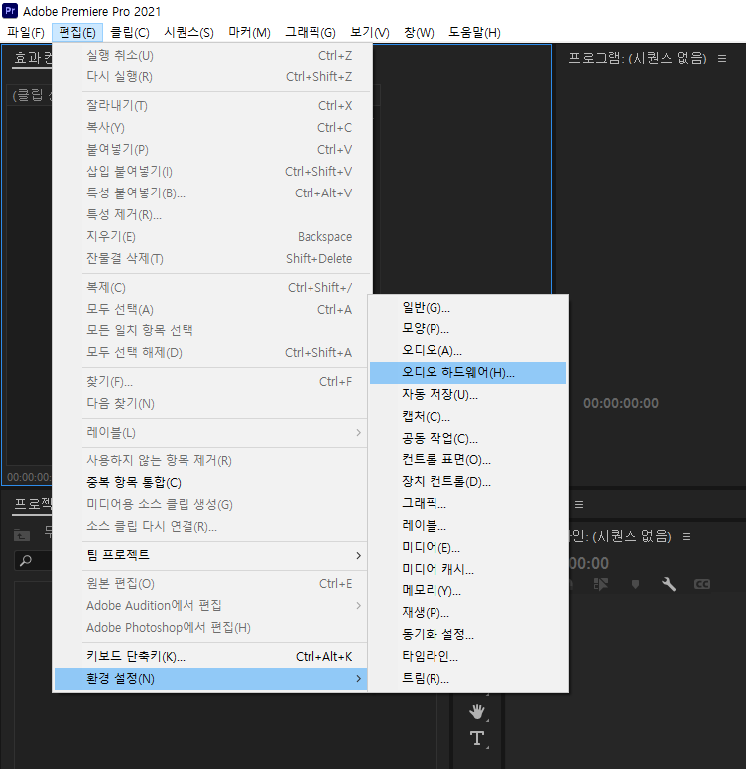
Task: Open 파일(F) menu
Action: pyautogui.click(x=26, y=33)
